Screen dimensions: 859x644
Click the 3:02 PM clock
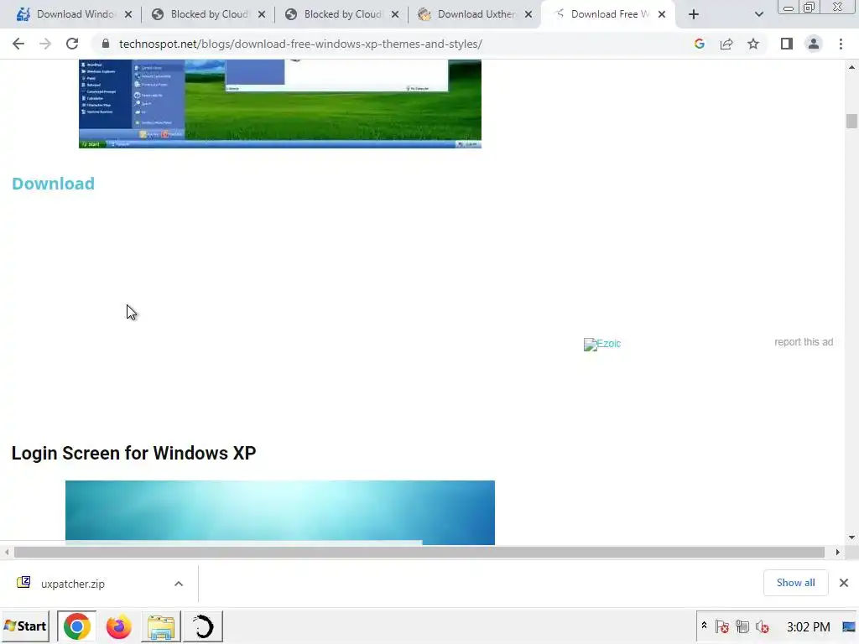coord(808,626)
